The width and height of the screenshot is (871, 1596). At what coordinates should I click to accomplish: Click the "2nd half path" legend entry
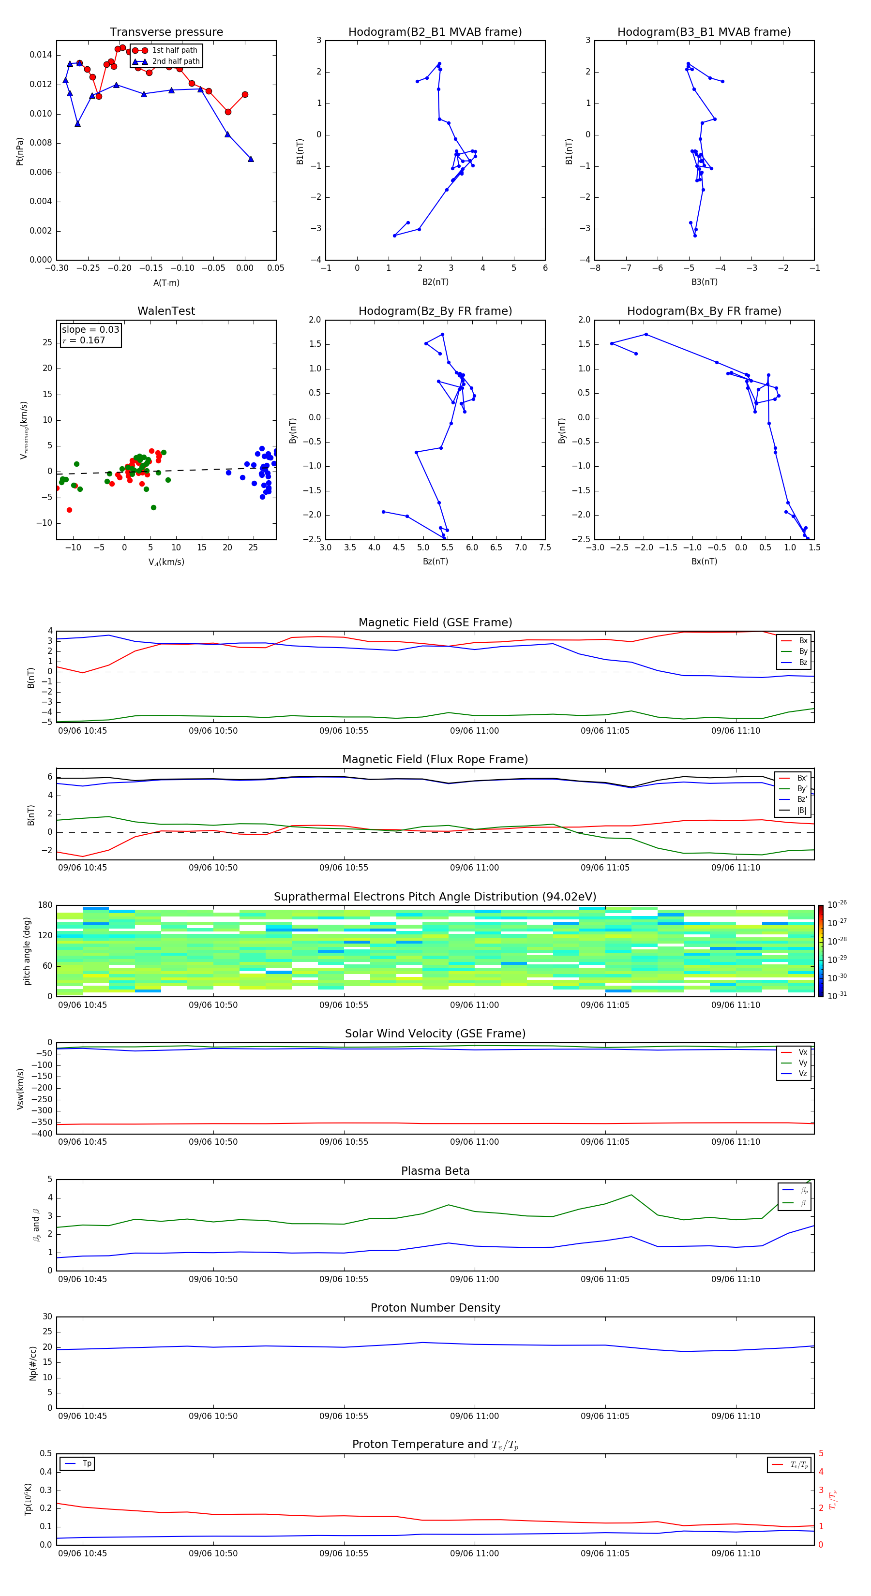[167, 61]
